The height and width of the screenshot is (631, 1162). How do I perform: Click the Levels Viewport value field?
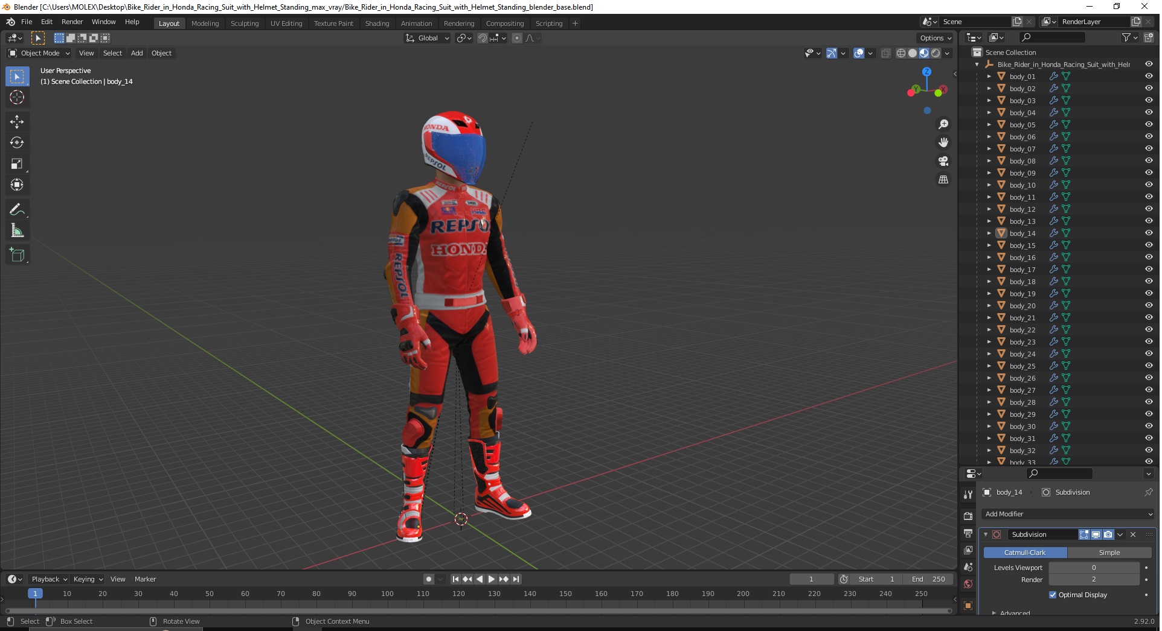(x=1093, y=568)
